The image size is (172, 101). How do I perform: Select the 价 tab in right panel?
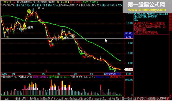tap(138, 99)
